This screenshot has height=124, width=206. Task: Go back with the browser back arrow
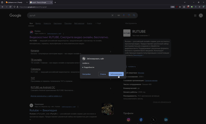2,7
